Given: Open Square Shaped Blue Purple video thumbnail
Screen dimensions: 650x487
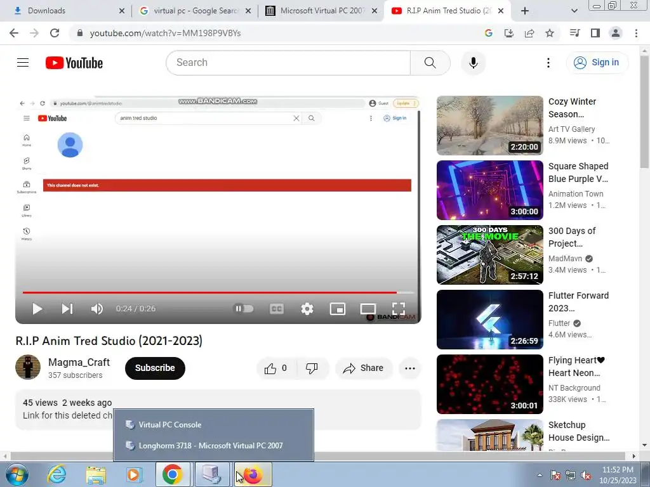Looking at the screenshot, I should (x=489, y=190).
